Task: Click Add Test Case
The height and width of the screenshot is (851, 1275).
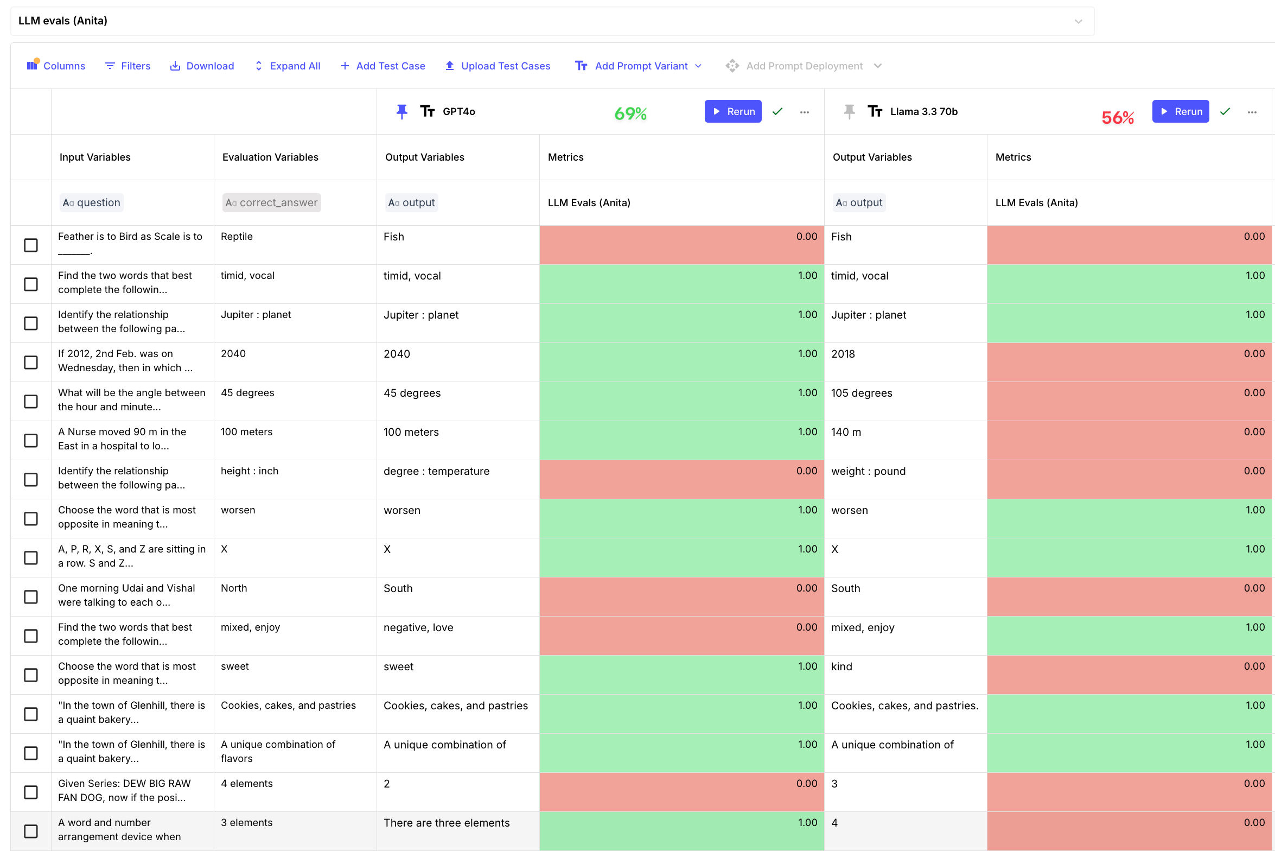Action: click(383, 66)
